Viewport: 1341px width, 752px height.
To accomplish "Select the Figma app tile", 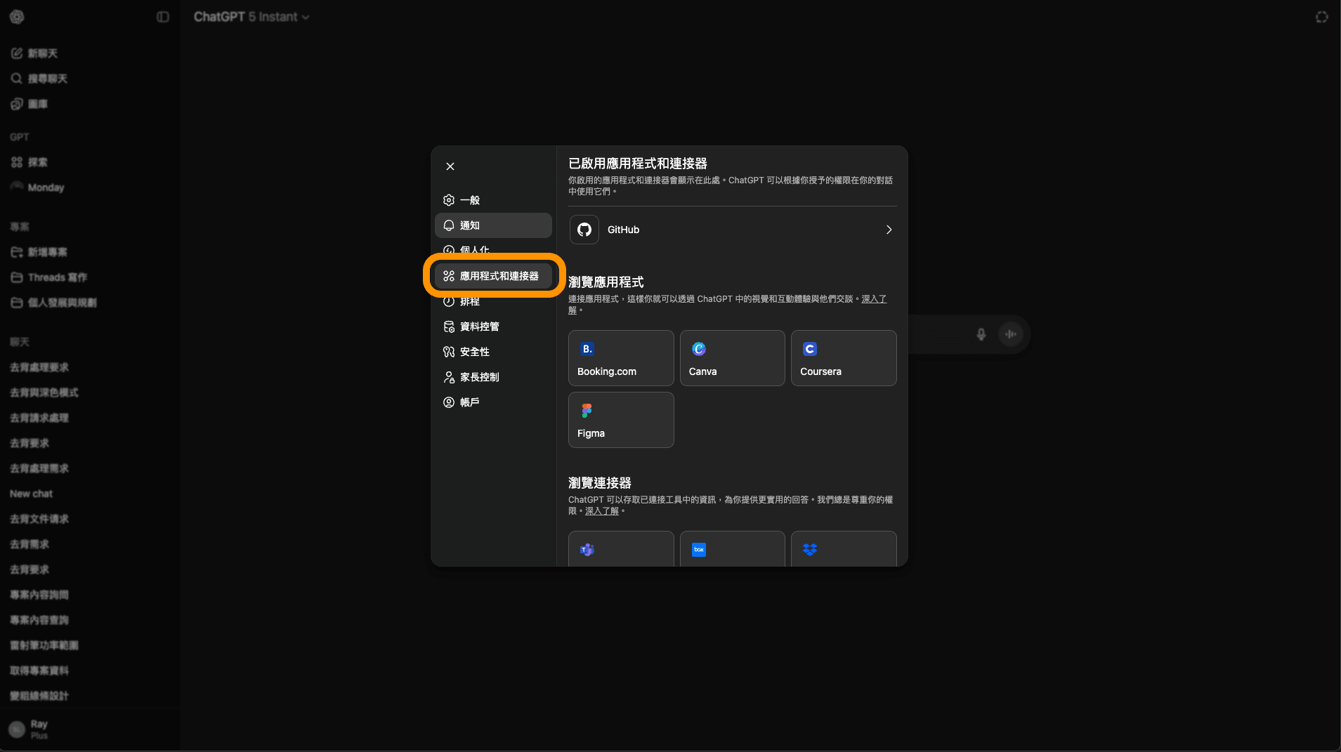I will click(x=620, y=420).
